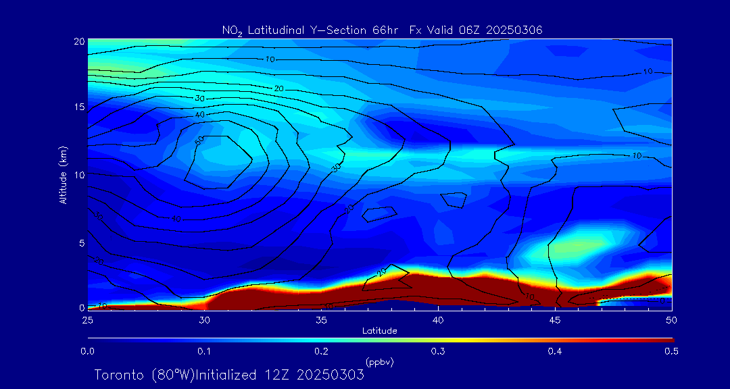This screenshot has width=730, height=389.
Task: Click latitude axis tick label 40
Action: click(438, 320)
